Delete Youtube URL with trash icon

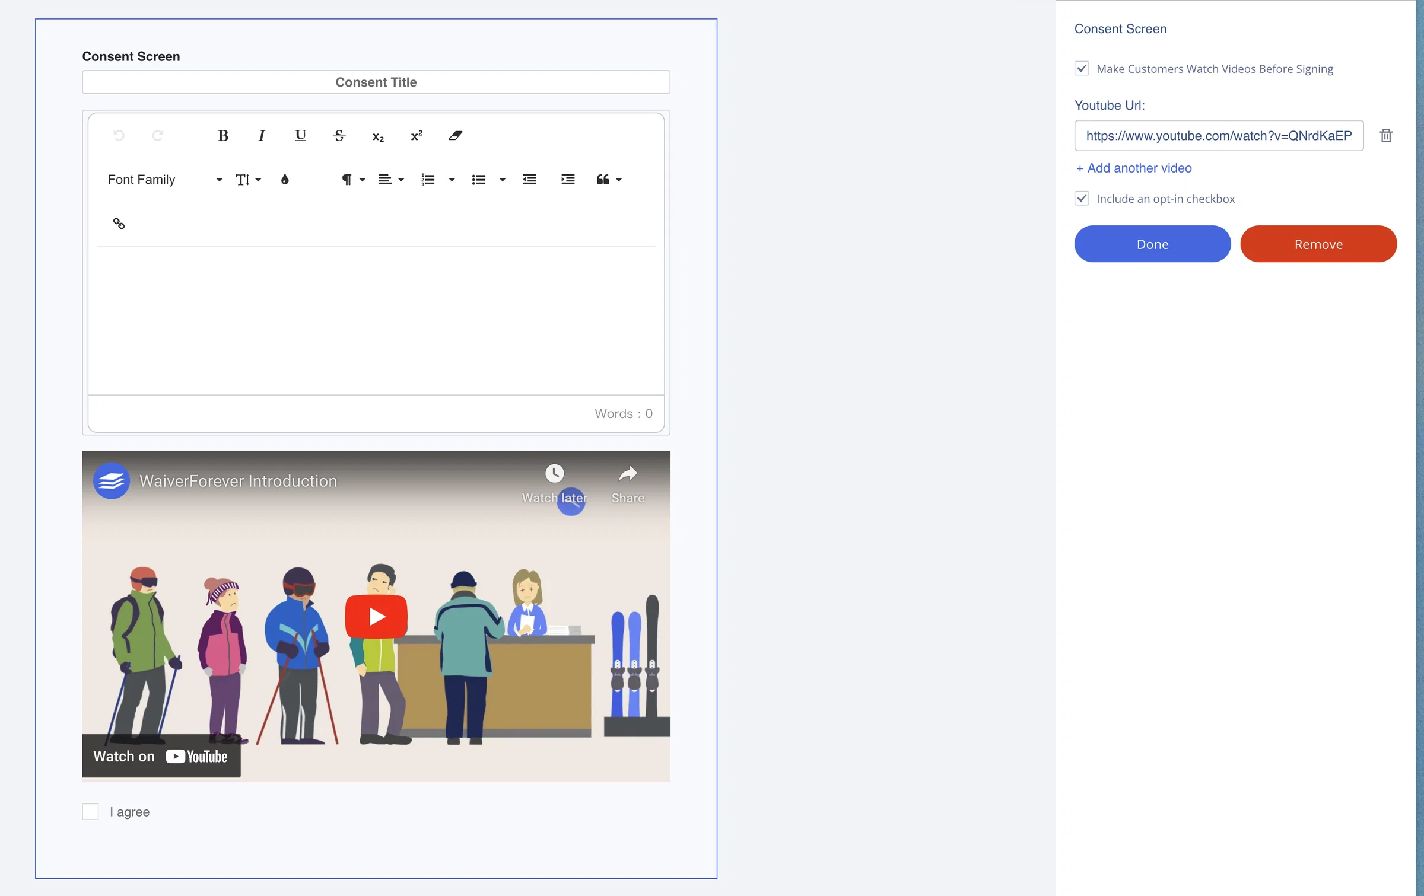[x=1386, y=136]
